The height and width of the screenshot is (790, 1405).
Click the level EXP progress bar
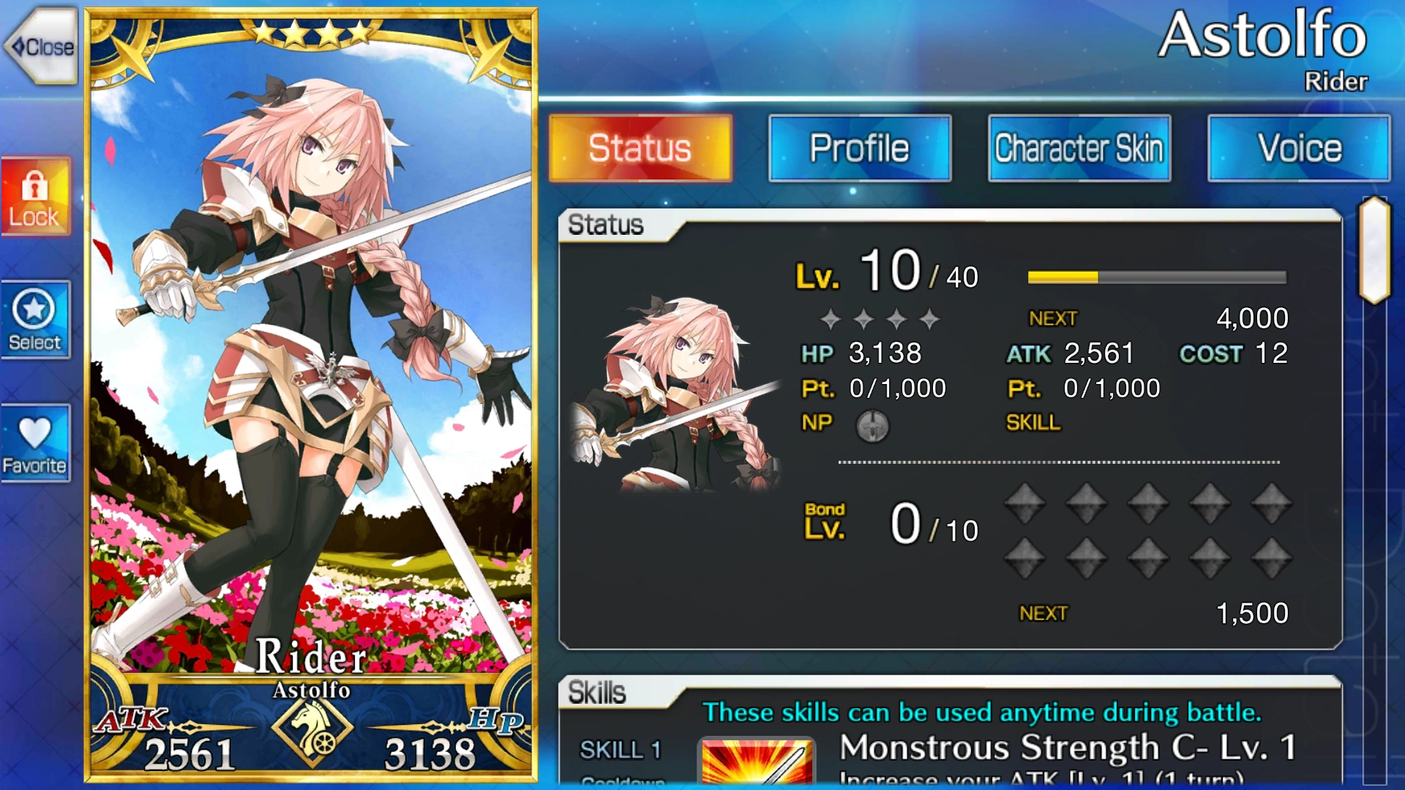point(1157,277)
